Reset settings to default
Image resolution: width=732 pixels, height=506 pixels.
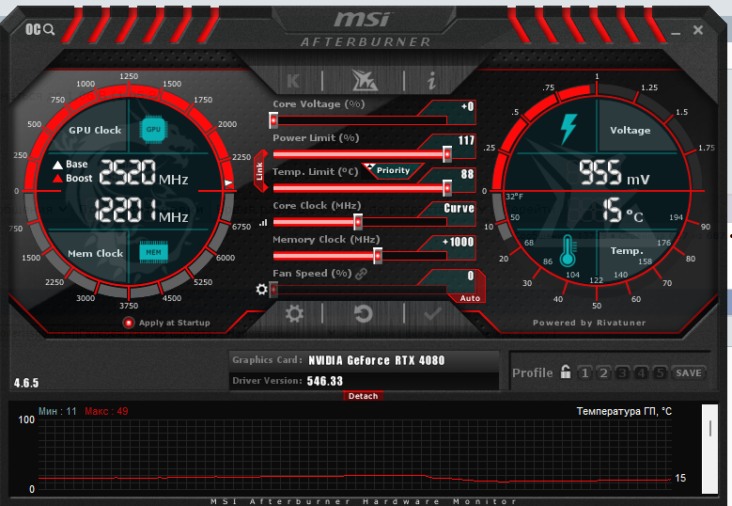coord(363,313)
